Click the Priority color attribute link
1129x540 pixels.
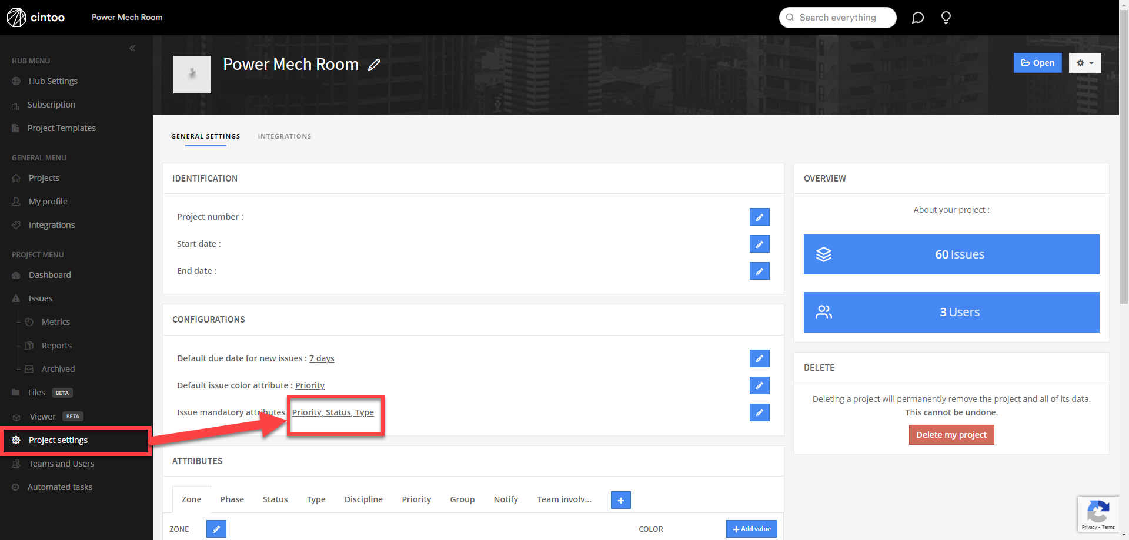310,385
